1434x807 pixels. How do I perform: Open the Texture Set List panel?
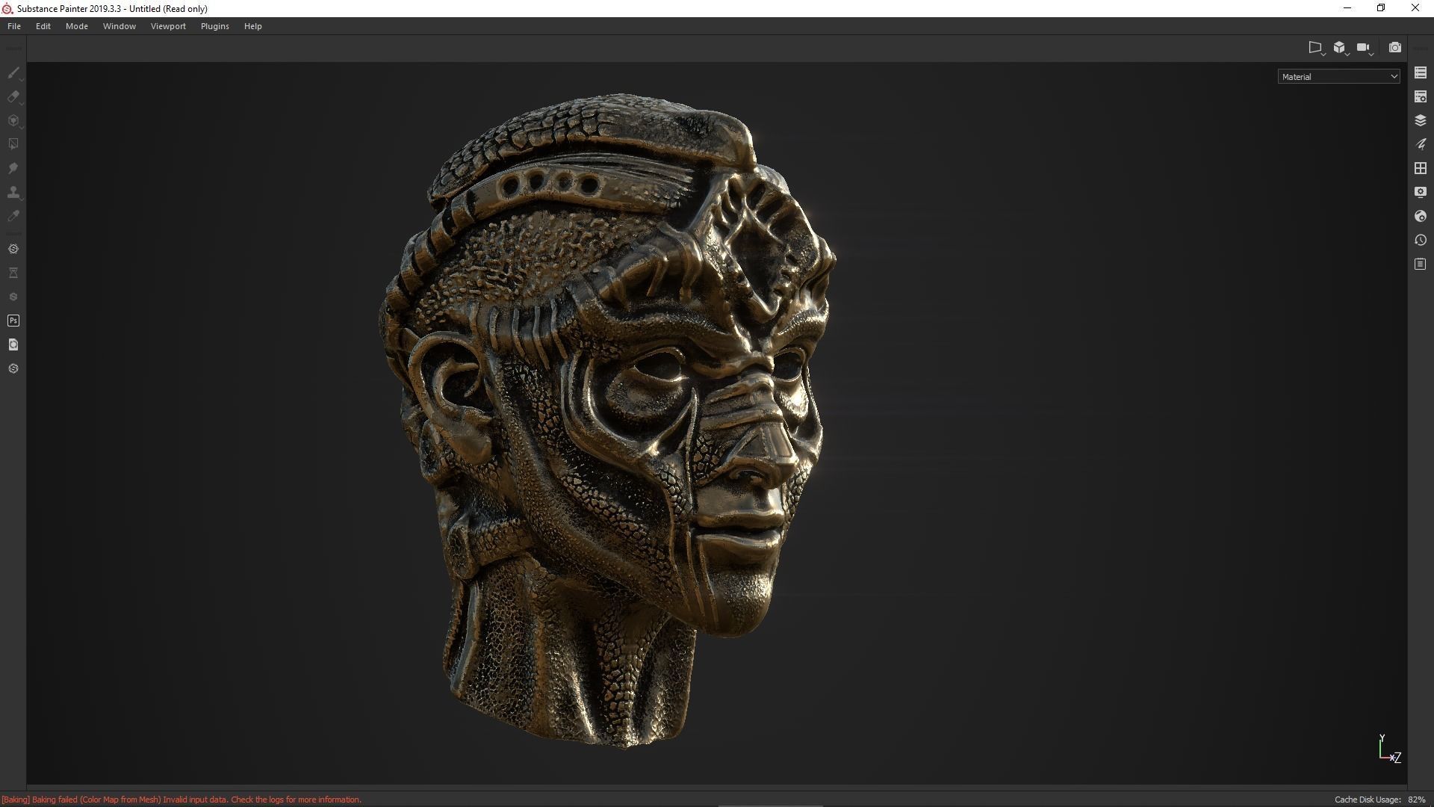tap(1421, 72)
